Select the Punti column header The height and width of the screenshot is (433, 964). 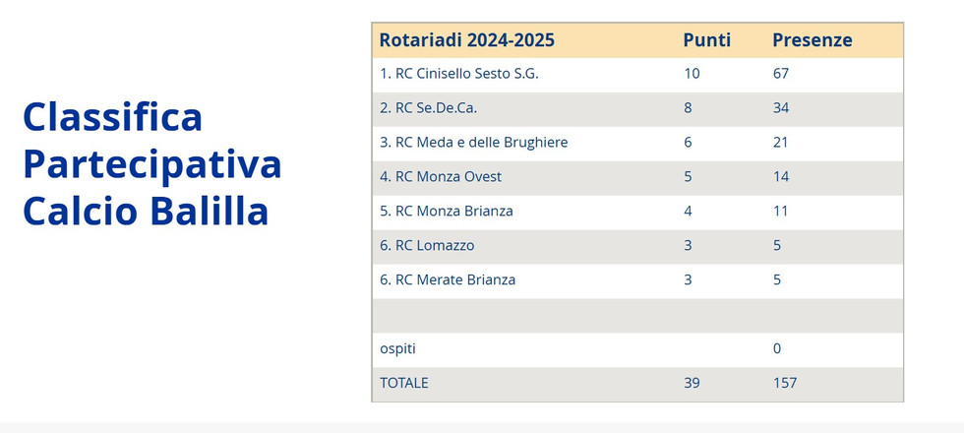pos(707,40)
